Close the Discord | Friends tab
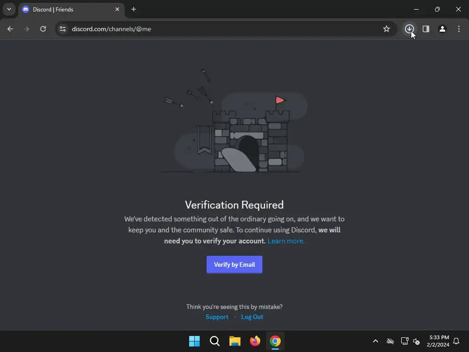469x352 pixels. point(117,9)
